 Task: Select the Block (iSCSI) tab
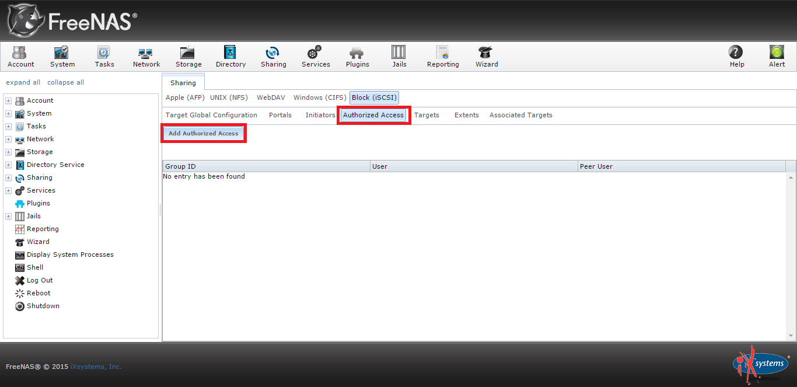click(374, 97)
